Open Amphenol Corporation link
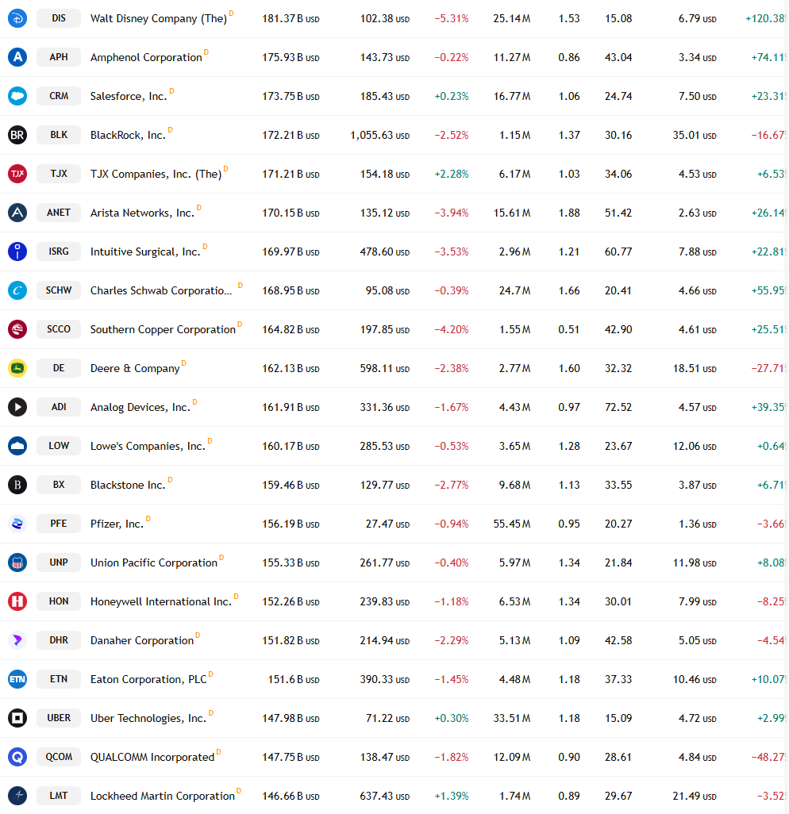 (x=146, y=58)
